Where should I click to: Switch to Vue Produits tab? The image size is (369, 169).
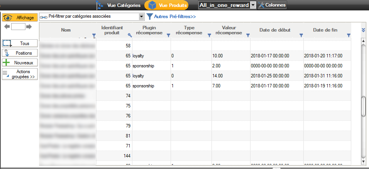tap(167, 5)
